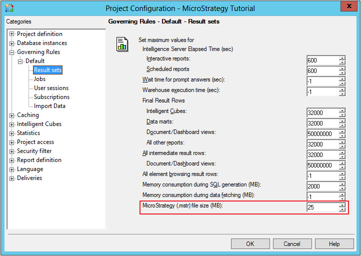Decrease the Scheduled reports value
Screen dimensions: 361x256
coord(342,73)
